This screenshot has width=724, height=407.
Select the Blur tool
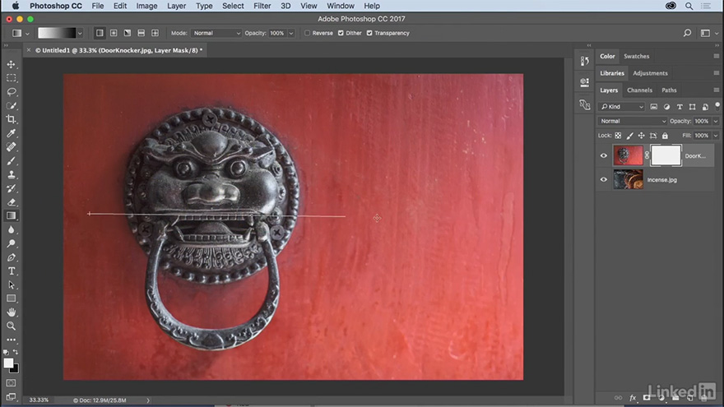pyautogui.click(x=11, y=229)
